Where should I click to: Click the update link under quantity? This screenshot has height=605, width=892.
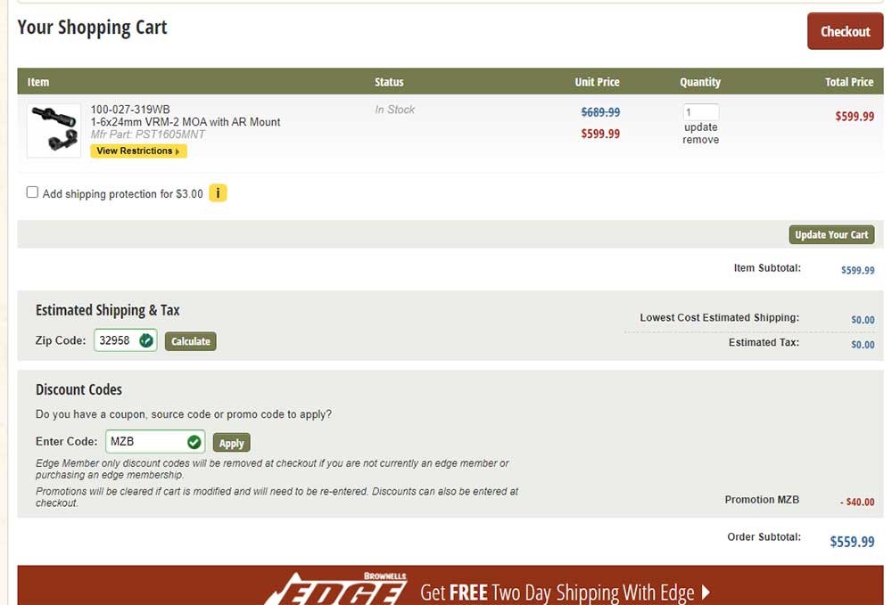click(700, 127)
